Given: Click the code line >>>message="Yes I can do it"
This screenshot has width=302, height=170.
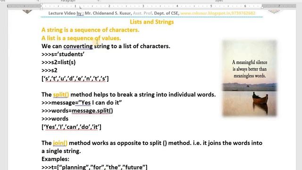Looking at the screenshot, I should (82, 102).
